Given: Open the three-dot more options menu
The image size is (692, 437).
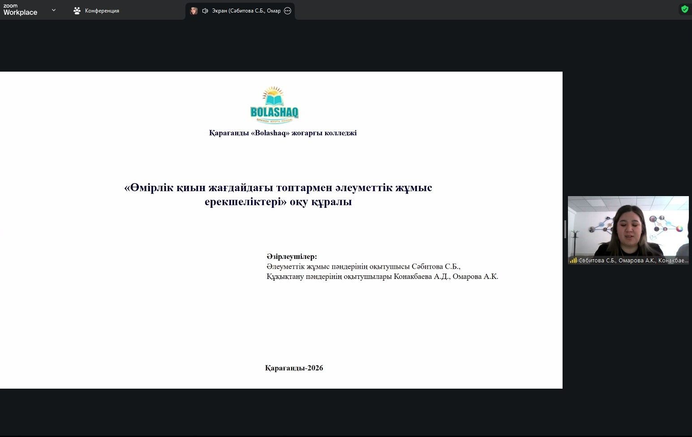Looking at the screenshot, I should pyautogui.click(x=288, y=11).
